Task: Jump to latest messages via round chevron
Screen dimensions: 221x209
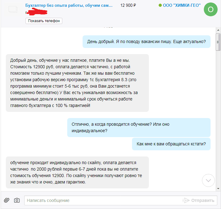Action: click(208, 180)
